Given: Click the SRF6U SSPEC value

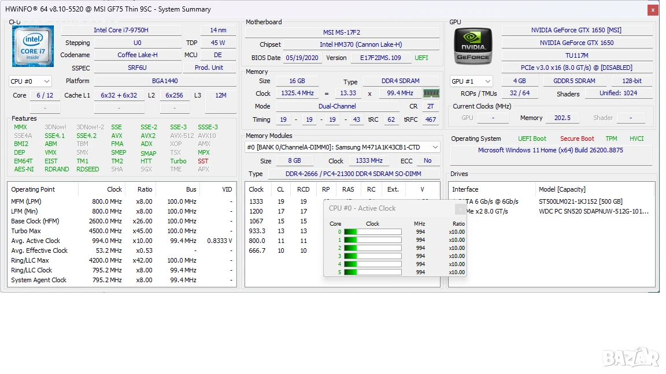Looking at the screenshot, I should 137,68.
